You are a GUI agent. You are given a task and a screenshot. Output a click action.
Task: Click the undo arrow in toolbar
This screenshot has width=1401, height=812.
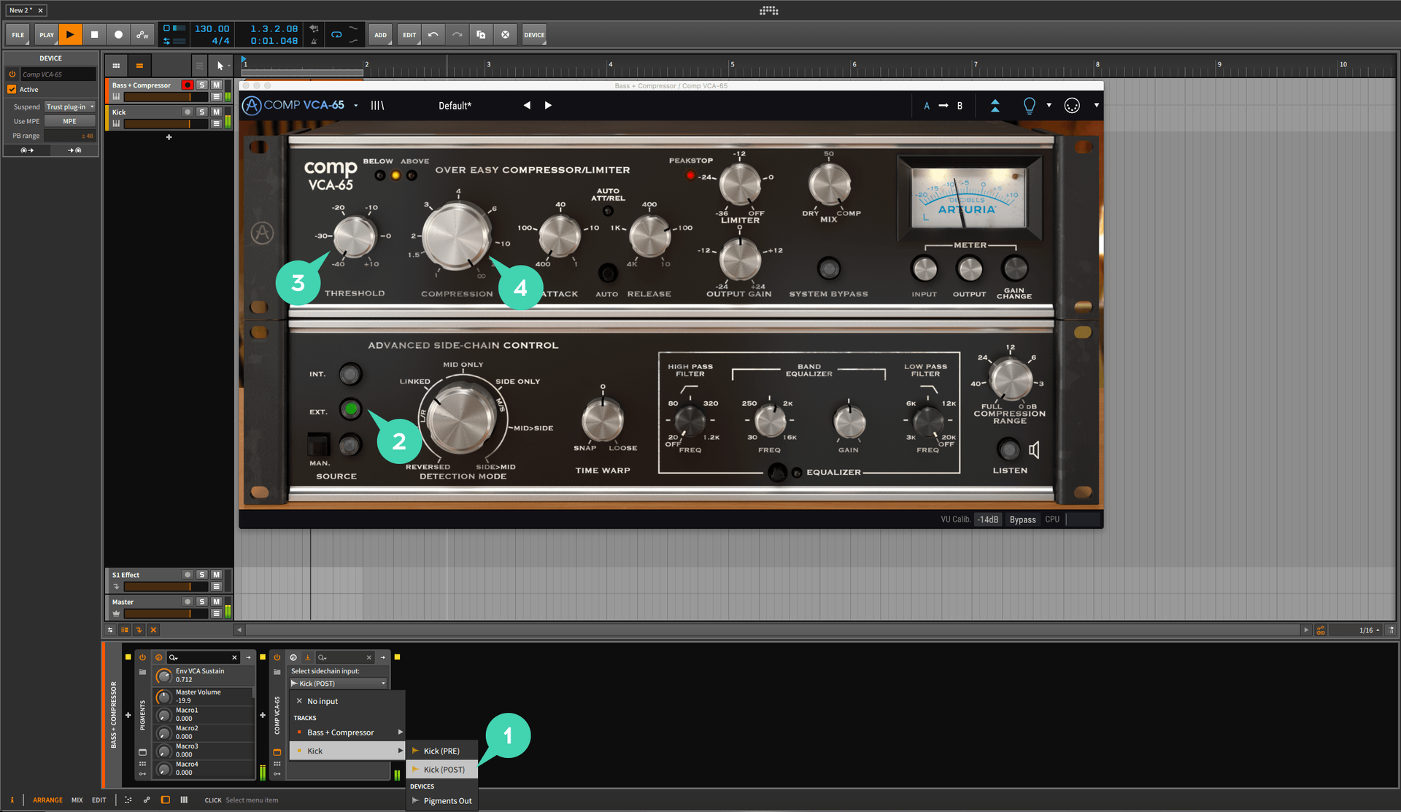(x=433, y=34)
